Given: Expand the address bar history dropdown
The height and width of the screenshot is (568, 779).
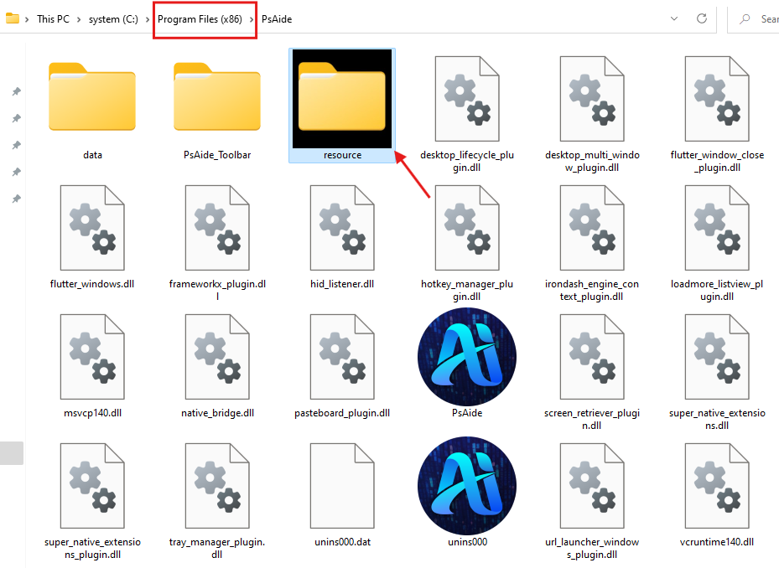Looking at the screenshot, I should tap(674, 18).
